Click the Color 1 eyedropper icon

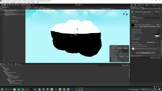point(160,36)
